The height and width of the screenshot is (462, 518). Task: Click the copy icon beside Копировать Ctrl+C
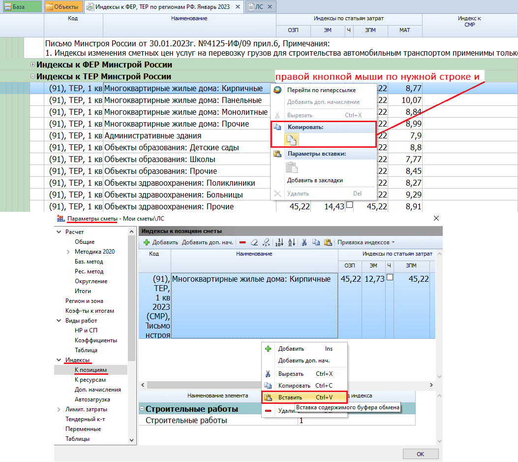click(x=268, y=386)
